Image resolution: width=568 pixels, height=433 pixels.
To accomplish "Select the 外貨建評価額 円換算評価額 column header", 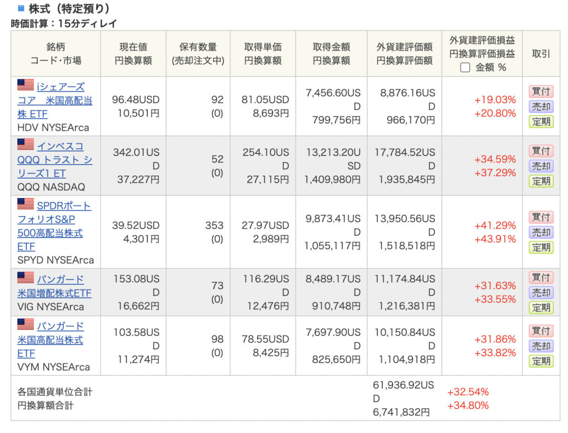I will [x=404, y=54].
